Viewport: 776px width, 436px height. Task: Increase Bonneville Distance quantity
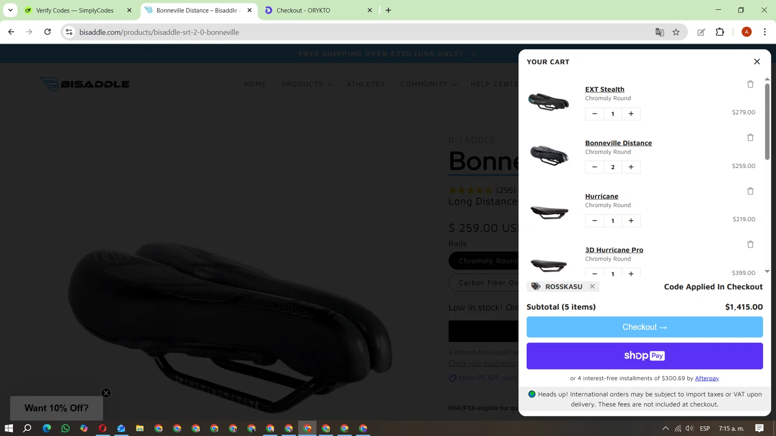pyautogui.click(x=631, y=167)
